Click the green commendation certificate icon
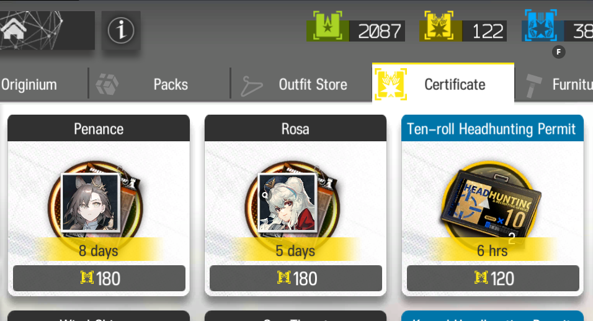The width and height of the screenshot is (593, 321). tap(328, 25)
